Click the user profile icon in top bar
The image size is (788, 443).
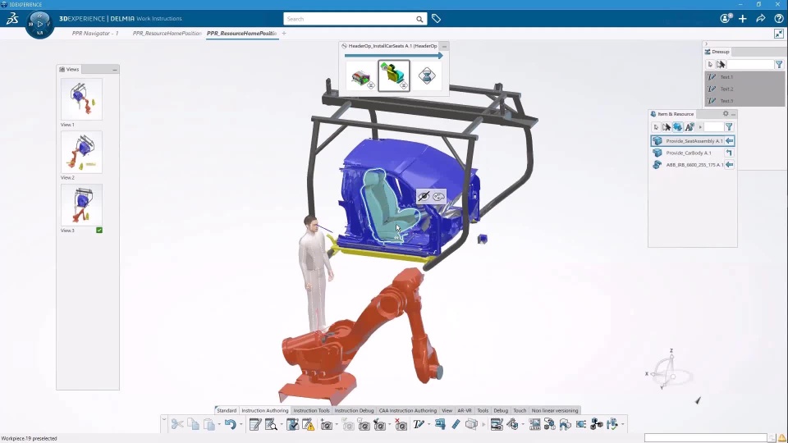point(725,19)
